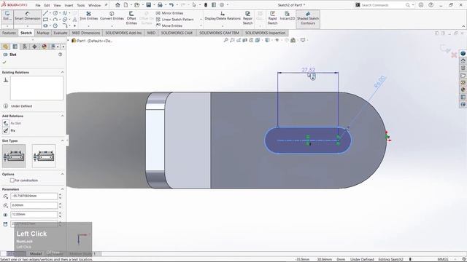
Task: Select the second slot dimension type
Action: 44,156
